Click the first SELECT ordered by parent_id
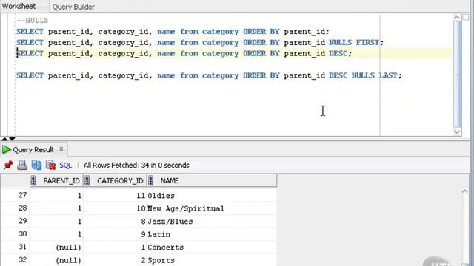Screen dimensions: 474x266 point(173,31)
